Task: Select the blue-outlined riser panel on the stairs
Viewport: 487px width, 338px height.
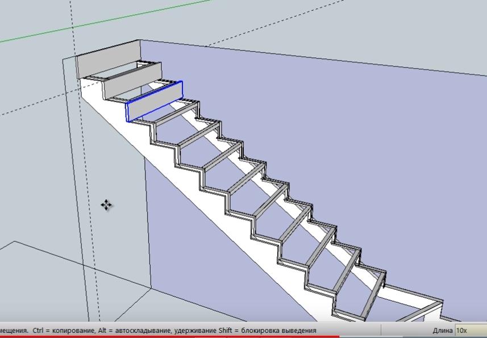Action: (155, 101)
